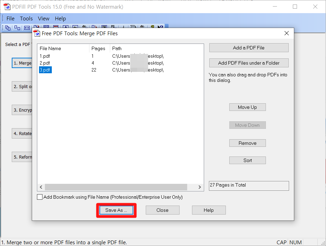Enable Add Bookmark using File Name checkbox
326x246 pixels.
coord(40,197)
